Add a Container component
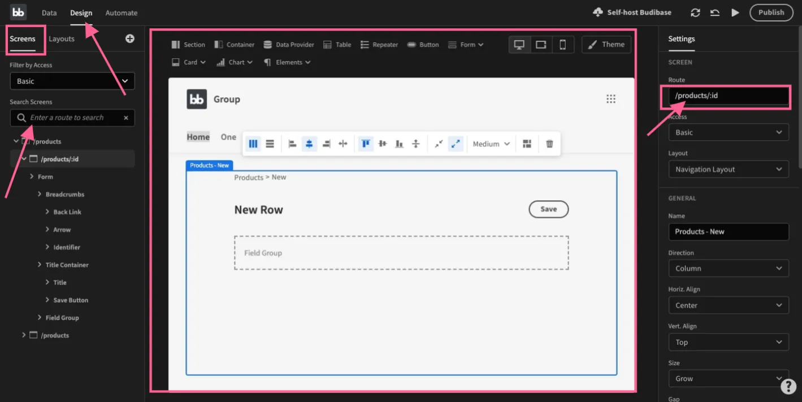Viewport: 802px width, 402px height. point(235,45)
